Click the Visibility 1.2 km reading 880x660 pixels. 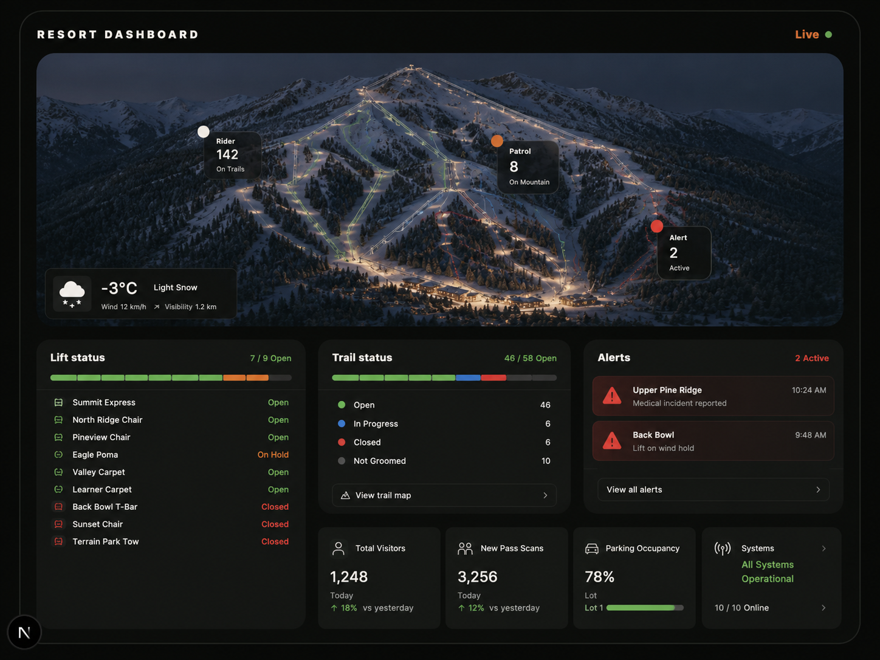coord(190,307)
